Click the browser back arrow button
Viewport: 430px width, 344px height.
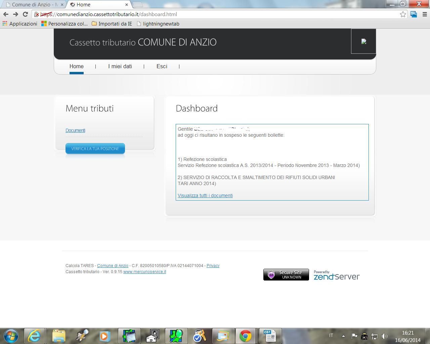(x=6, y=14)
